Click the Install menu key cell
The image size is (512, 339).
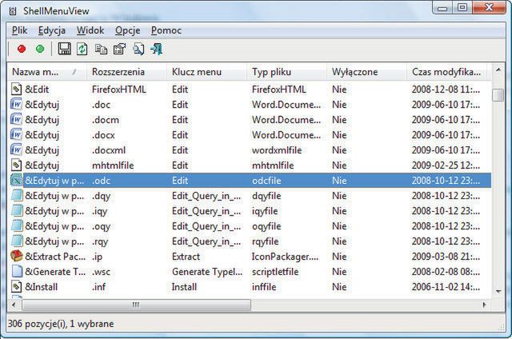coord(184,287)
